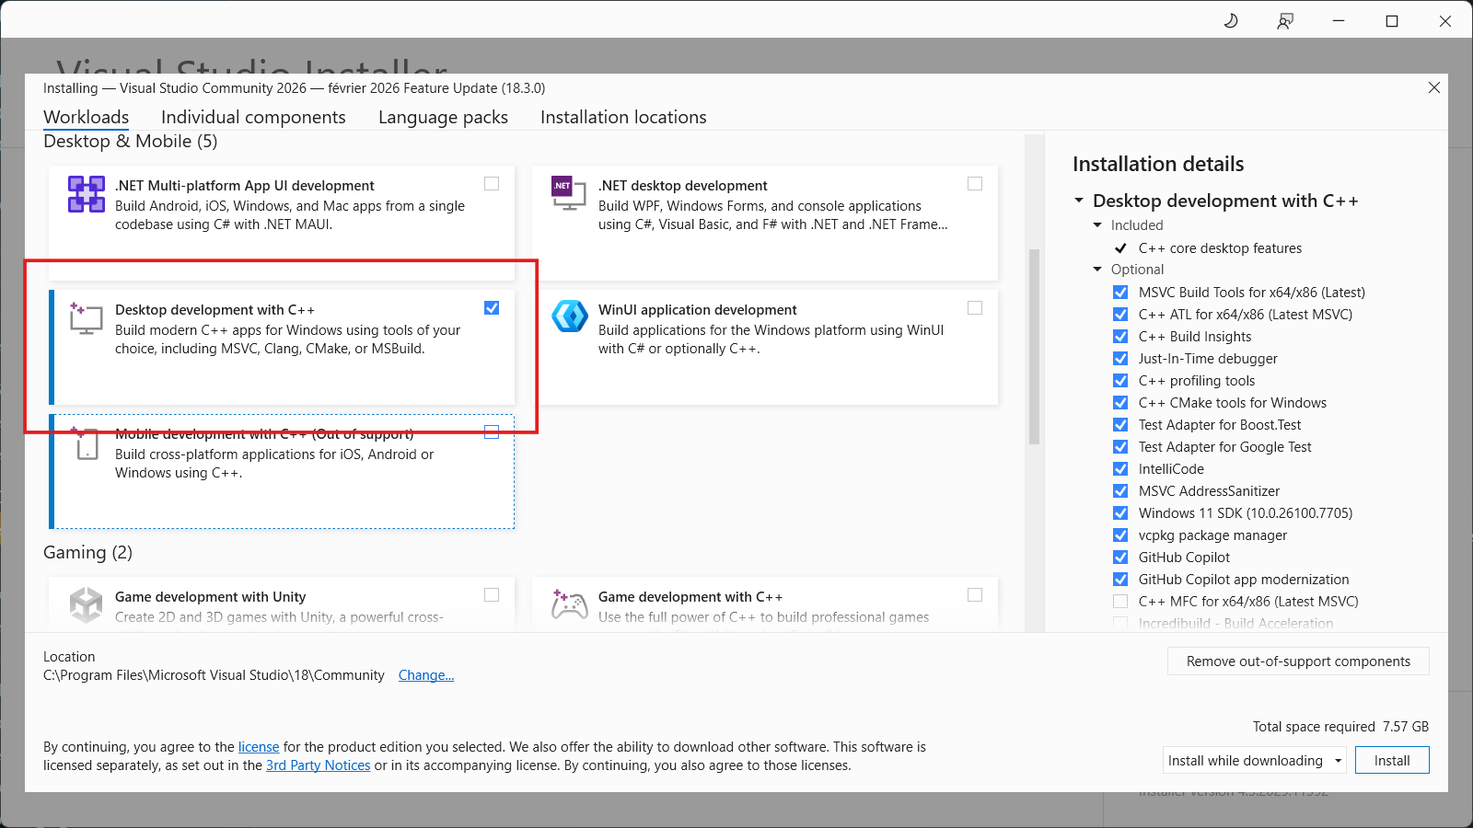Click the .NET Multi-platform App UI development icon
Screen dimensions: 1473x828
(86, 194)
